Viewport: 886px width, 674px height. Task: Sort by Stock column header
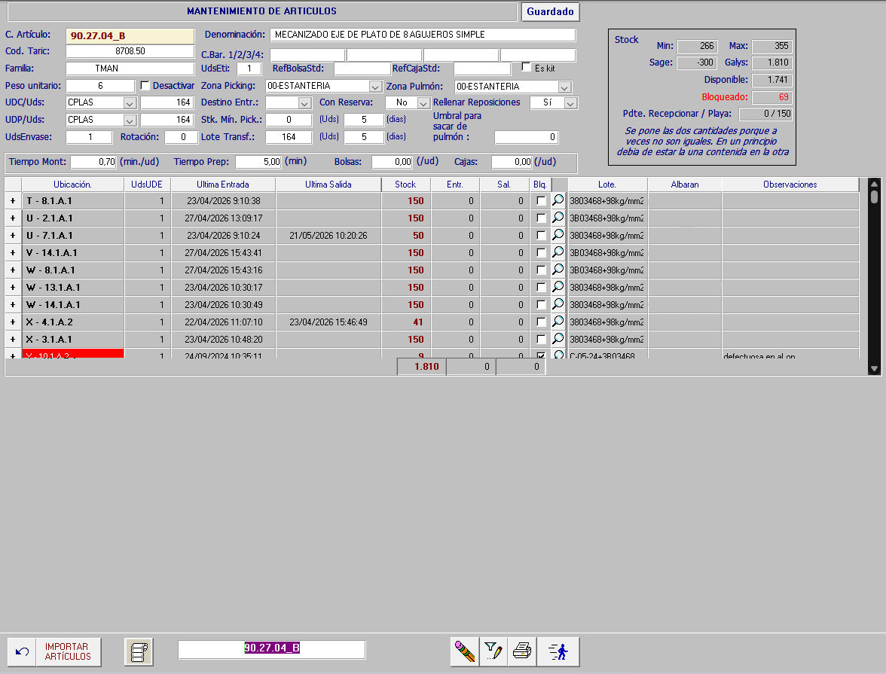point(405,185)
